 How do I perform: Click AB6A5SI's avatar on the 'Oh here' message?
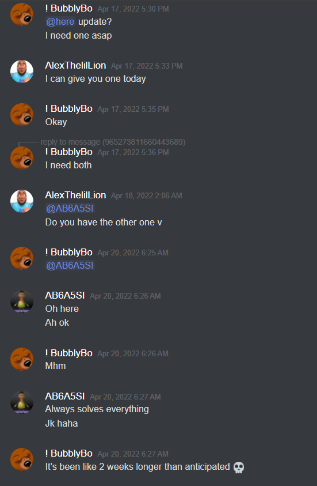22,302
